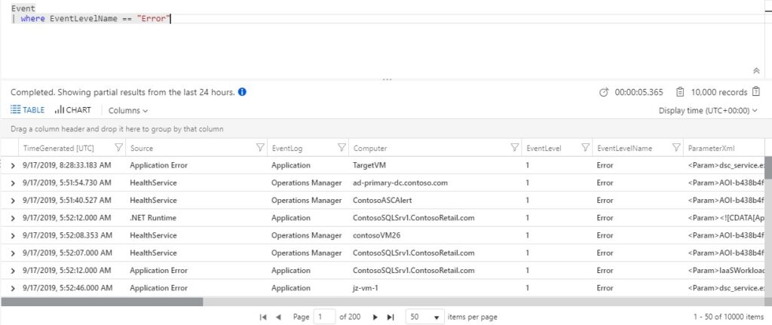Go to the previous page
This screenshot has height=325, width=772.
278,317
